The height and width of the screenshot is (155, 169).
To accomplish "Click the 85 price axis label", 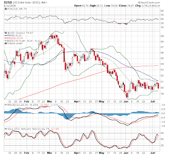I will click(x=162, y=58).
